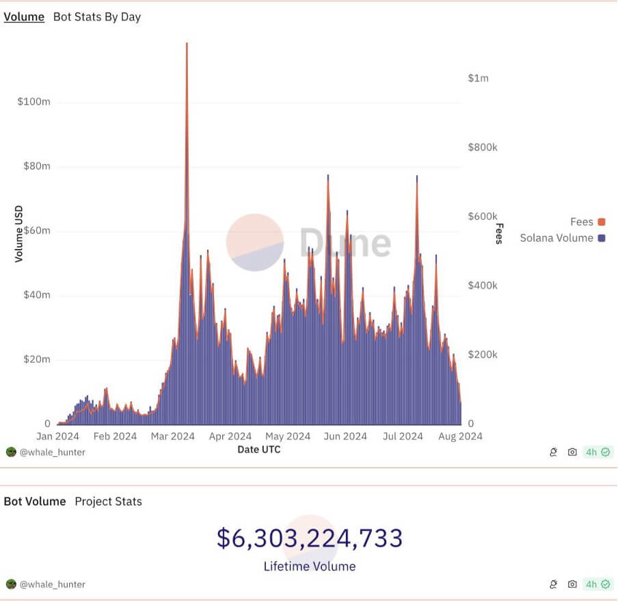Open @whale_hunter profile under the Volume chart
Screen dimensions: 618x602
(53, 452)
